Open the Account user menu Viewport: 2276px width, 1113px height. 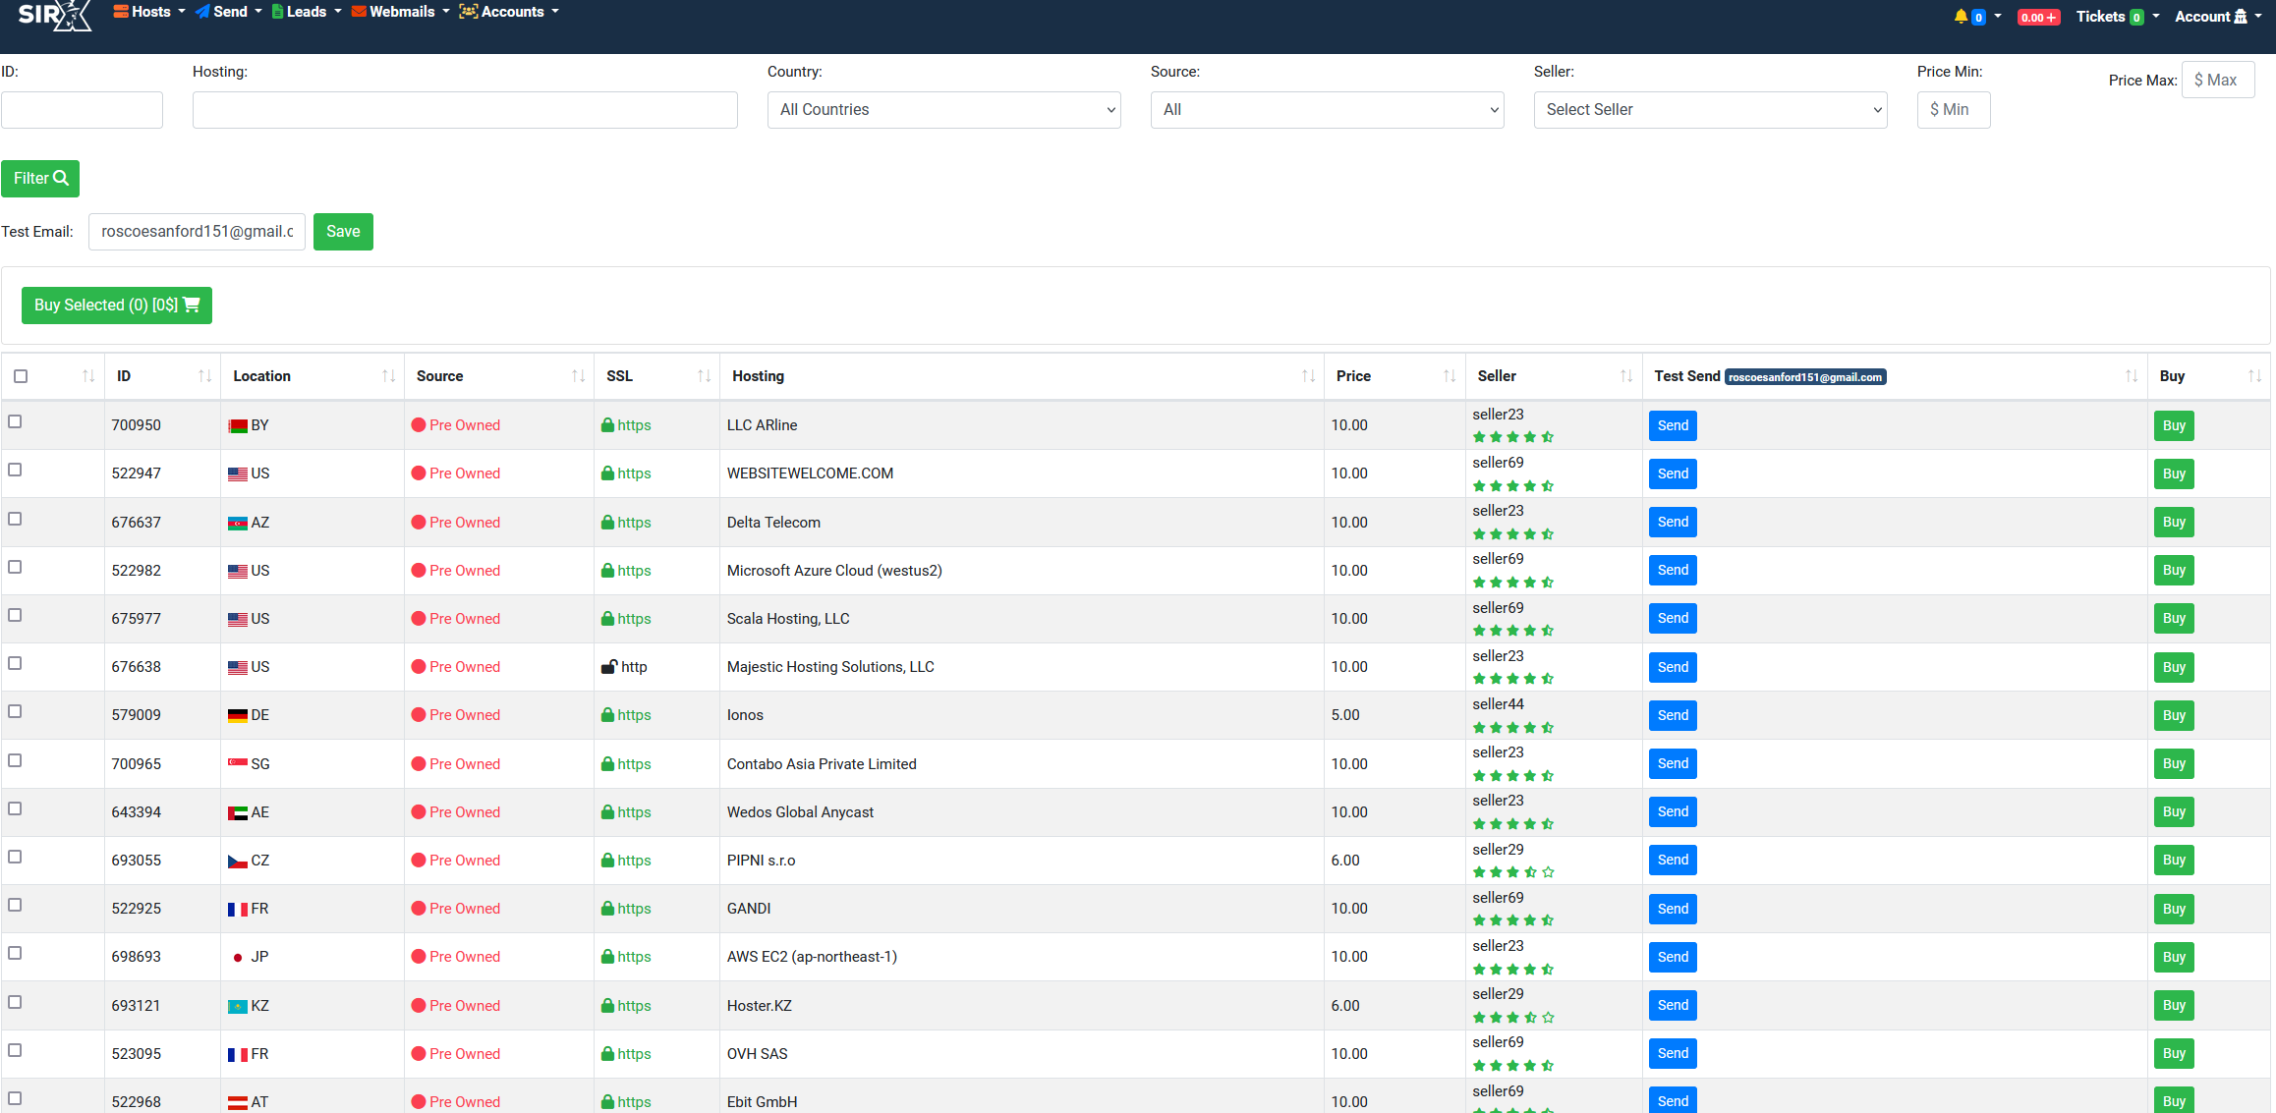pyautogui.click(x=2219, y=17)
